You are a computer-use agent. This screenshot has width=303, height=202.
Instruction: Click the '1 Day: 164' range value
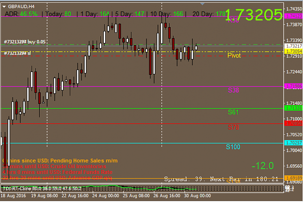tap(95, 14)
